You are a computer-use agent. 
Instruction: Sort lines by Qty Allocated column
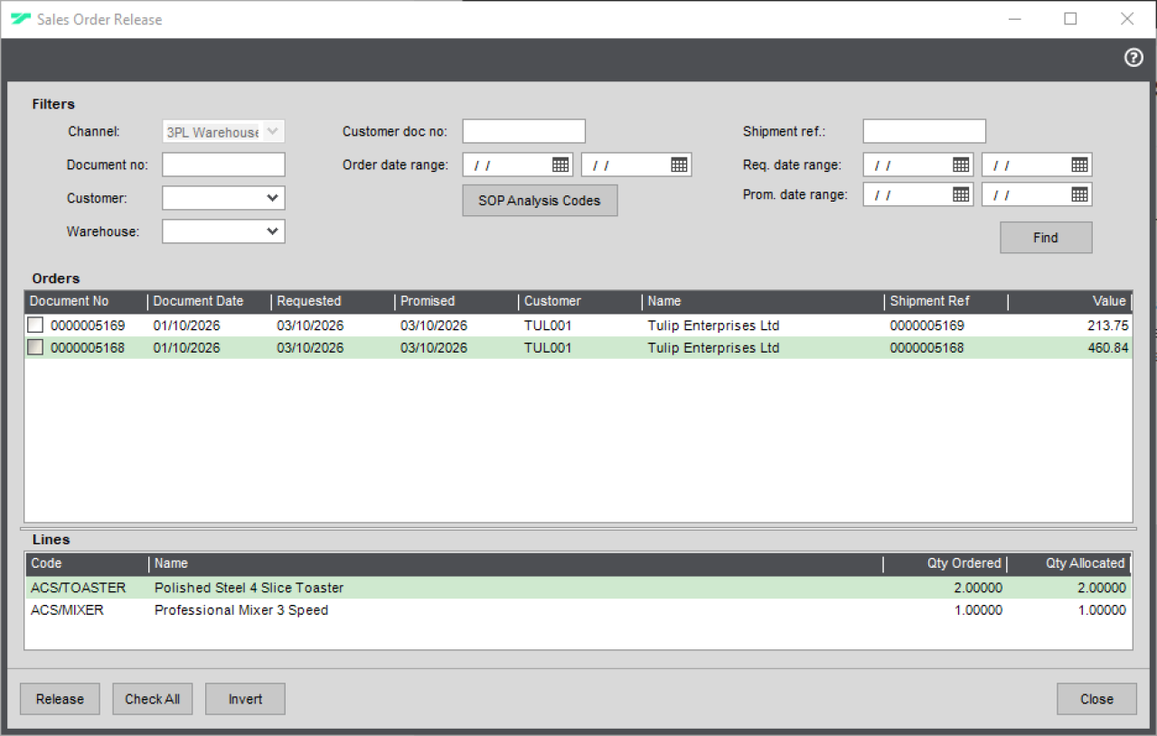1069,563
